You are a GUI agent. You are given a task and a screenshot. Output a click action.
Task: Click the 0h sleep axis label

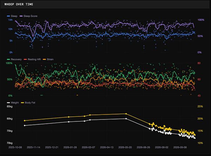tap(11, 52)
